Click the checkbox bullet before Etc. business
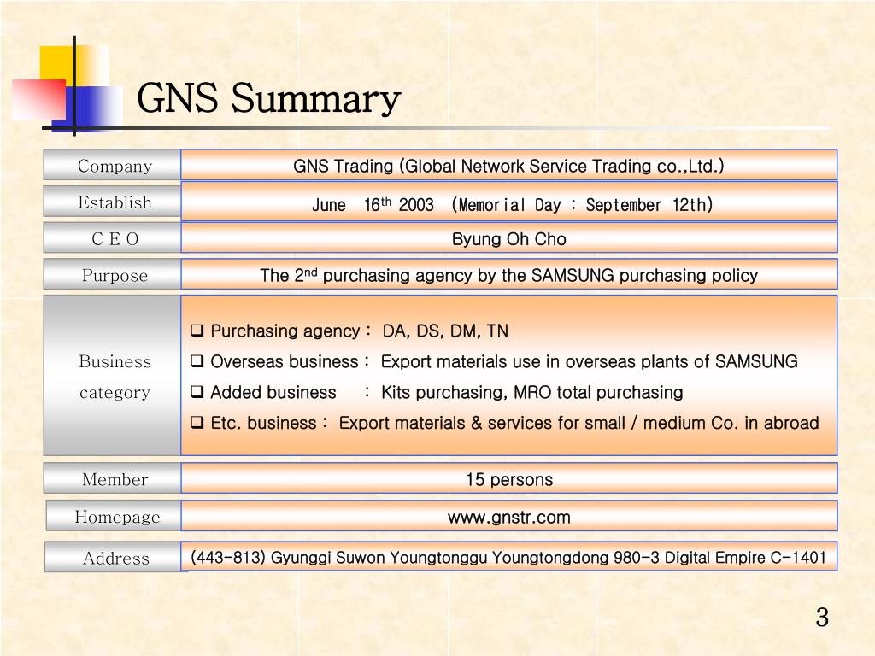875x656 pixels. [x=197, y=422]
